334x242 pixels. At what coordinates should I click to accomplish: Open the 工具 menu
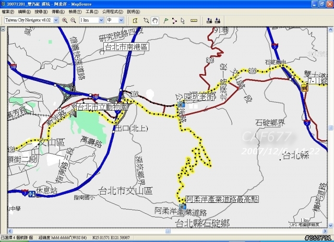(x=92, y=11)
